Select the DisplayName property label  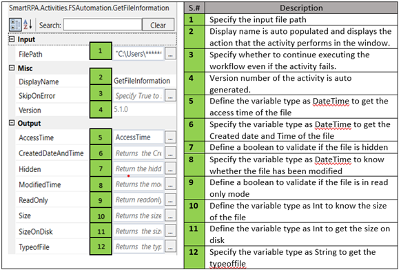tap(39, 81)
